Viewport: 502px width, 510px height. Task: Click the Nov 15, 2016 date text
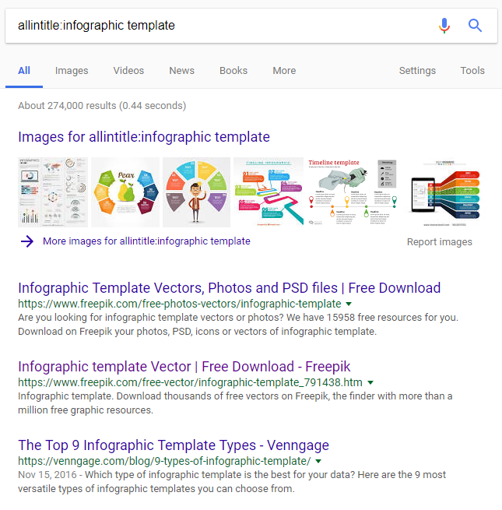coord(47,475)
